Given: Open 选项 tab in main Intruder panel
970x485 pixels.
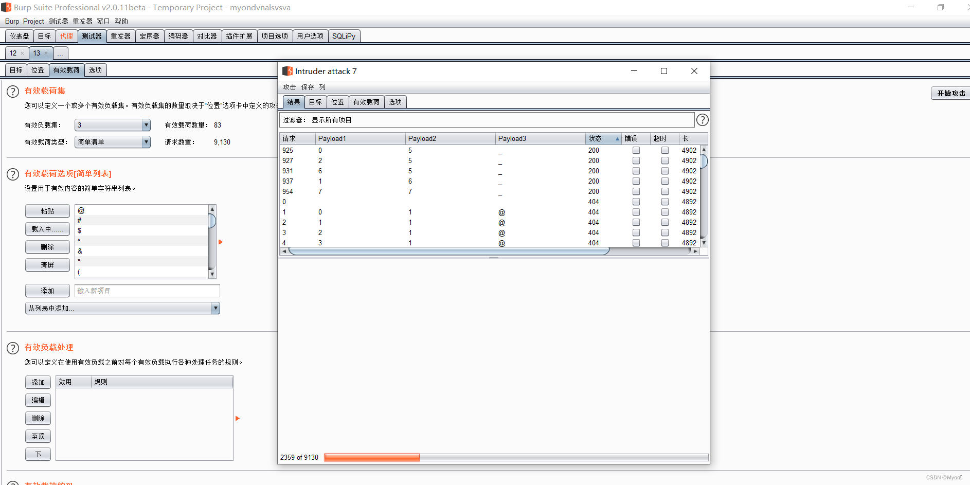Looking at the screenshot, I should tap(95, 70).
